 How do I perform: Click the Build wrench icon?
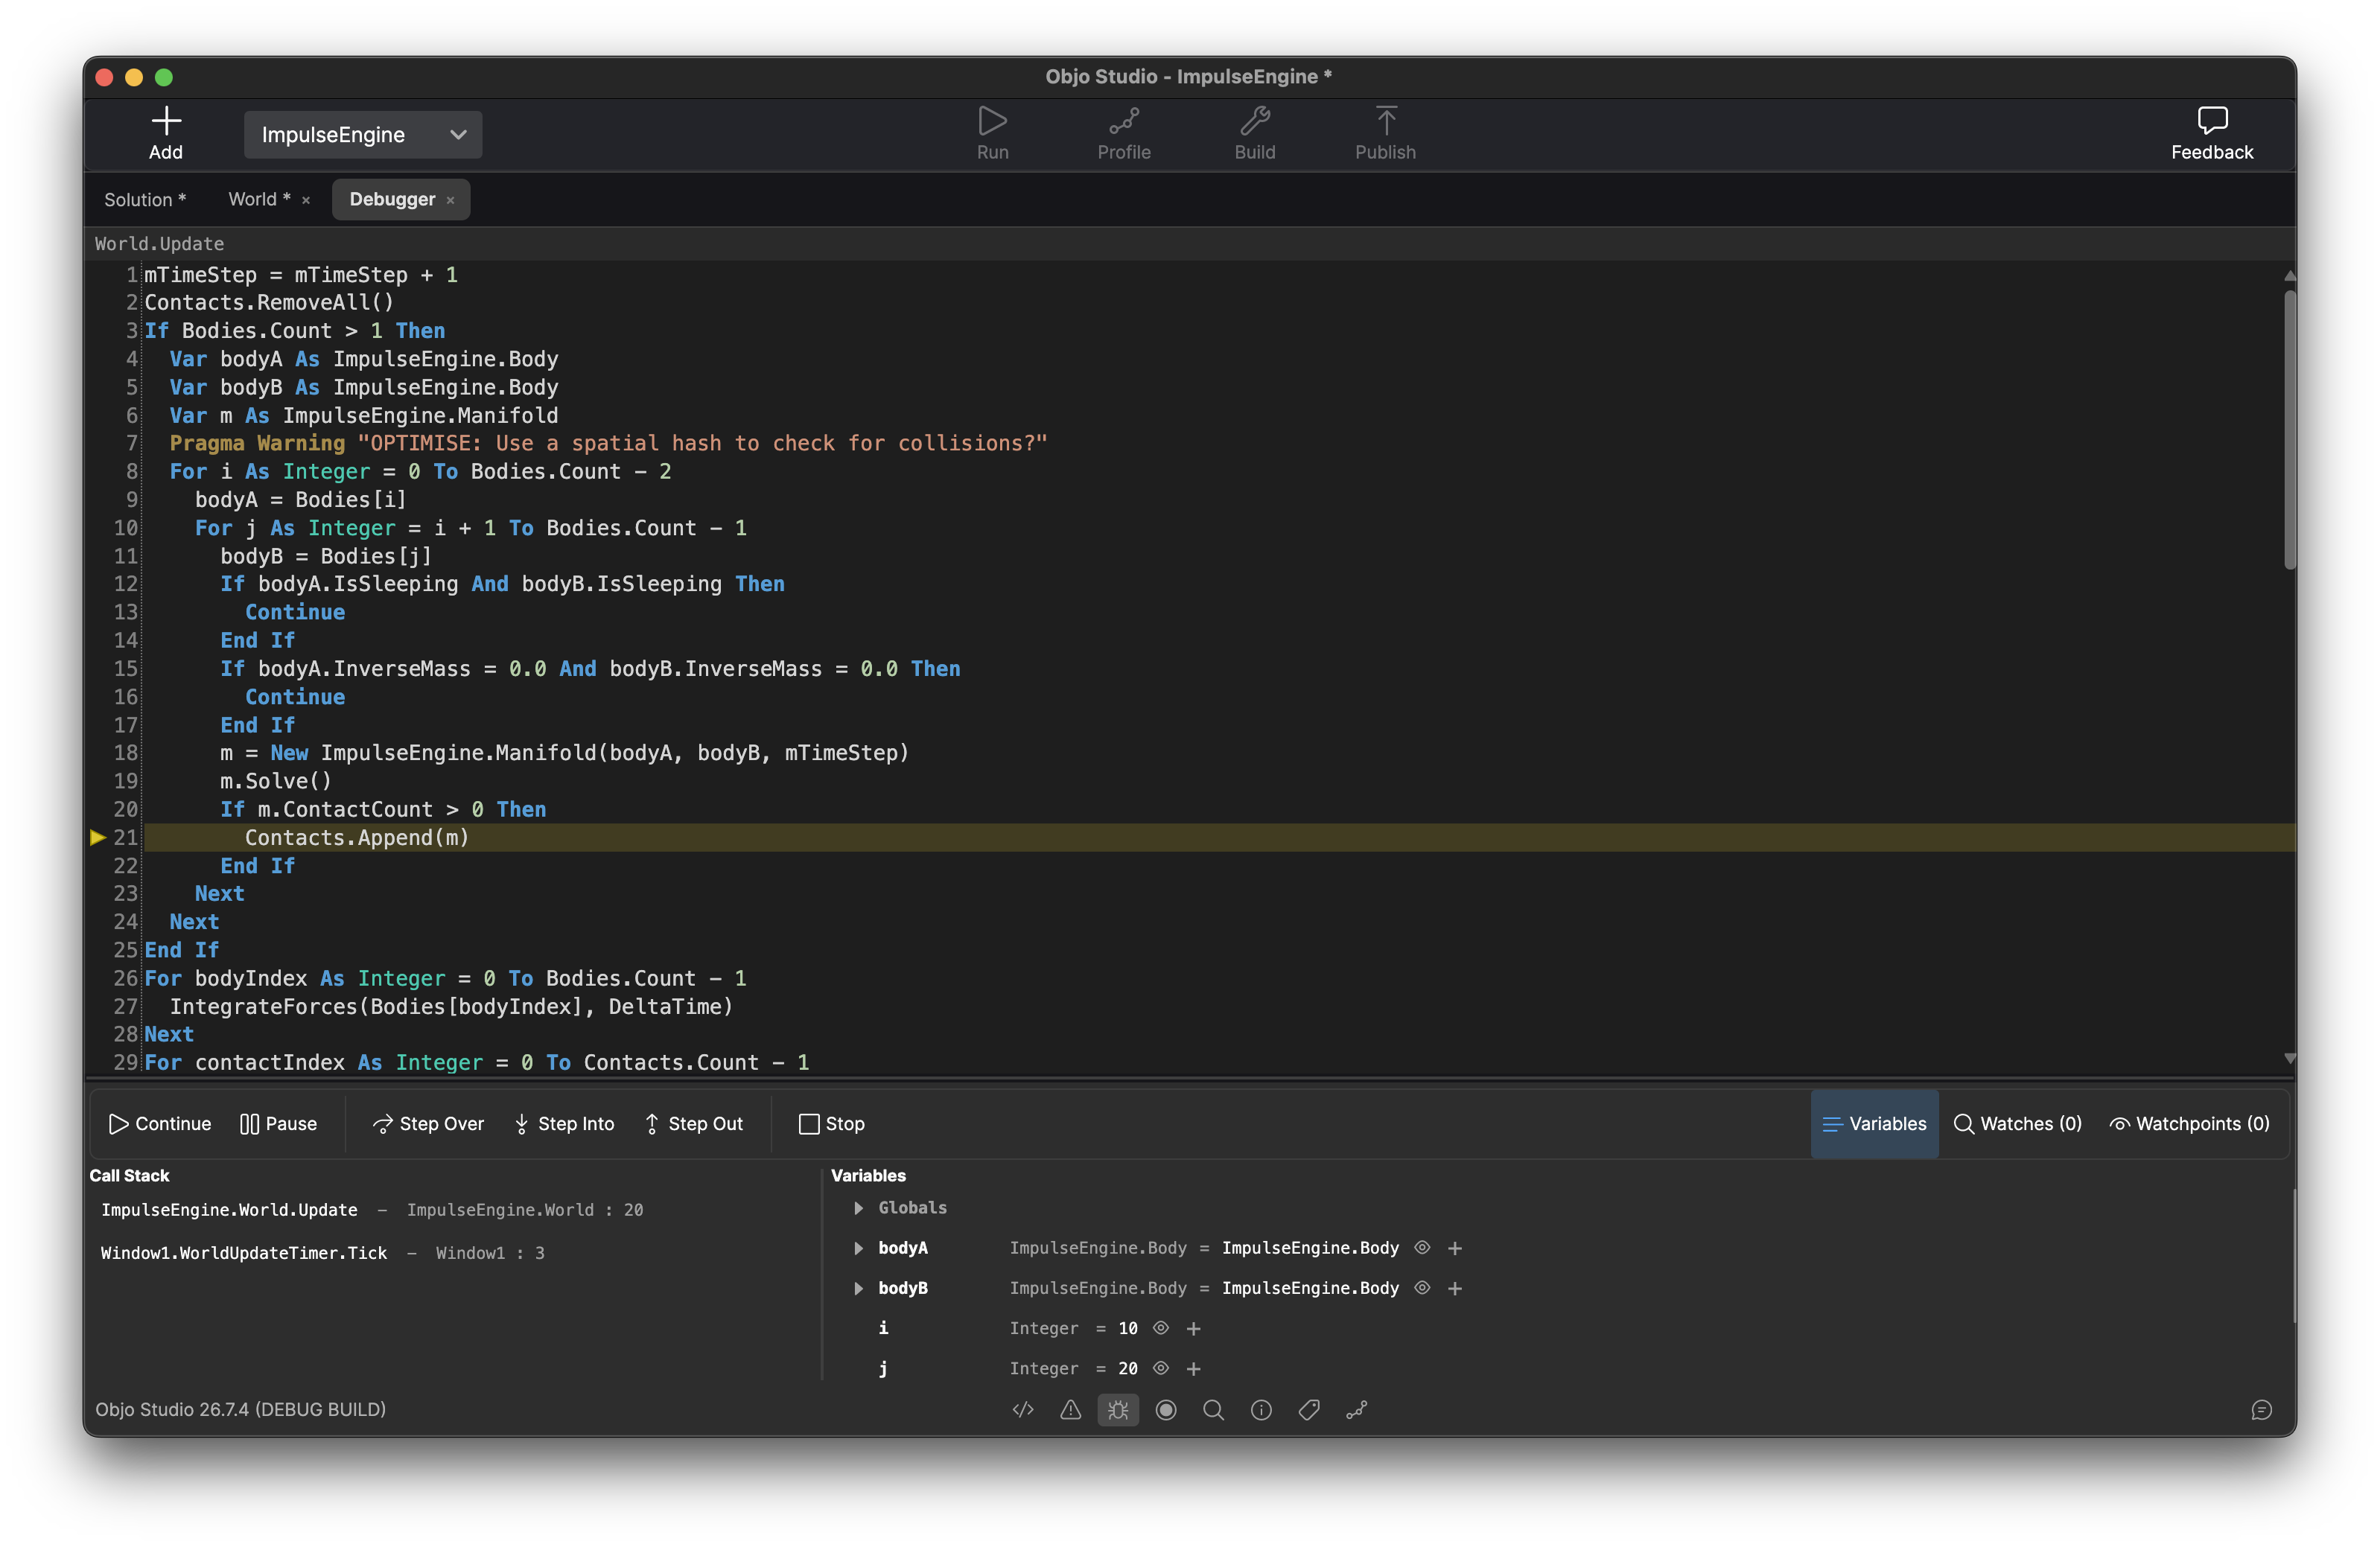(1254, 121)
